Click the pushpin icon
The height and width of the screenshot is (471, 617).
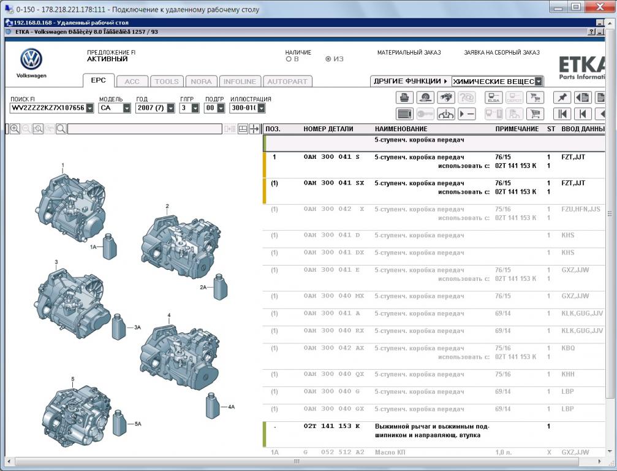pos(562,98)
